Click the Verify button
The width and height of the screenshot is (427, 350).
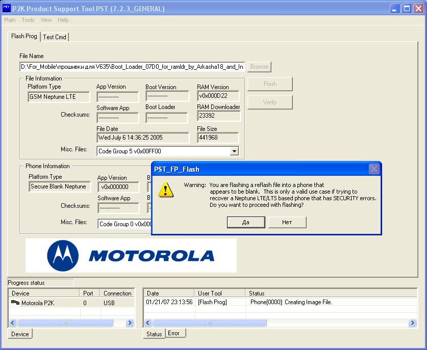point(270,102)
